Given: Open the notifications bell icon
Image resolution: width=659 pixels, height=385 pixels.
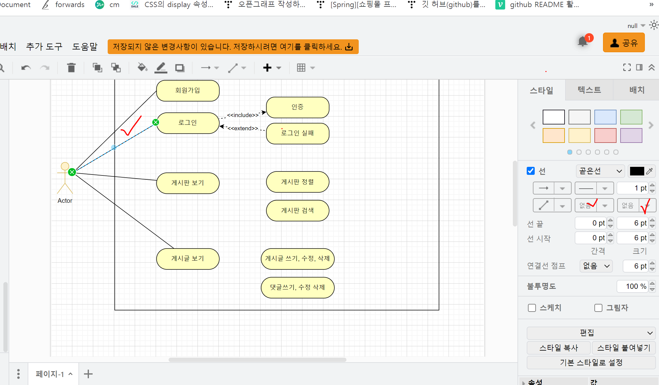Looking at the screenshot, I should pos(582,42).
